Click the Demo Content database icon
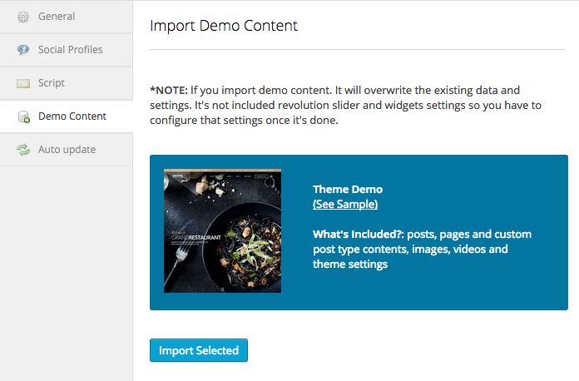The image size is (579, 381). [x=23, y=116]
